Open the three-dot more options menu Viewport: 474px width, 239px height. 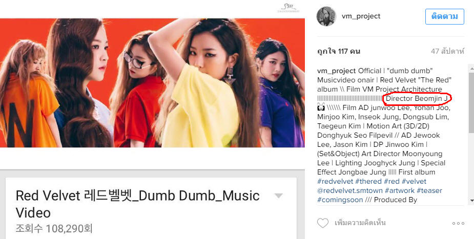click(x=458, y=223)
